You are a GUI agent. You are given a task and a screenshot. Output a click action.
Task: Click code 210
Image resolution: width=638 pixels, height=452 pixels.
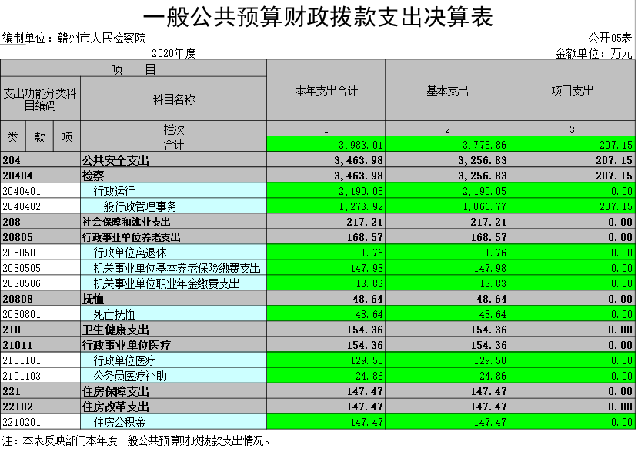12,330
